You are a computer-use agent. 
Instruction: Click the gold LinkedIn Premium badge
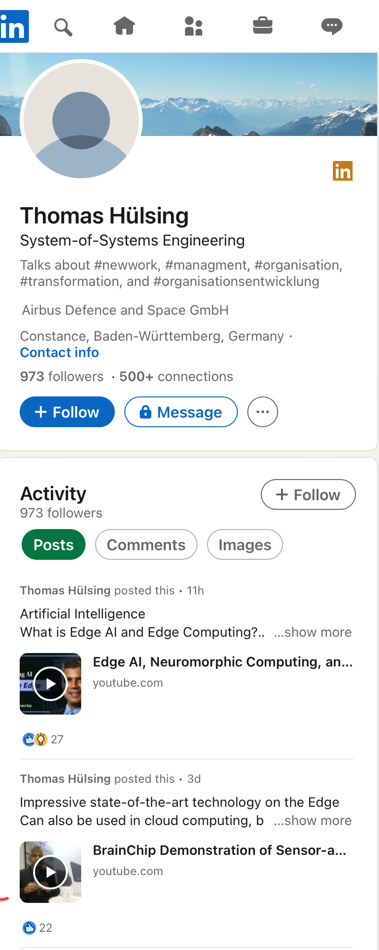coord(342,171)
